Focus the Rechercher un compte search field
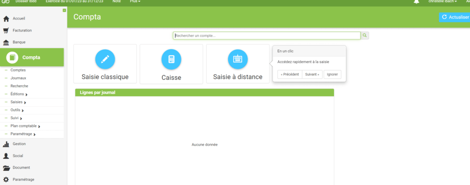 tap(267, 36)
